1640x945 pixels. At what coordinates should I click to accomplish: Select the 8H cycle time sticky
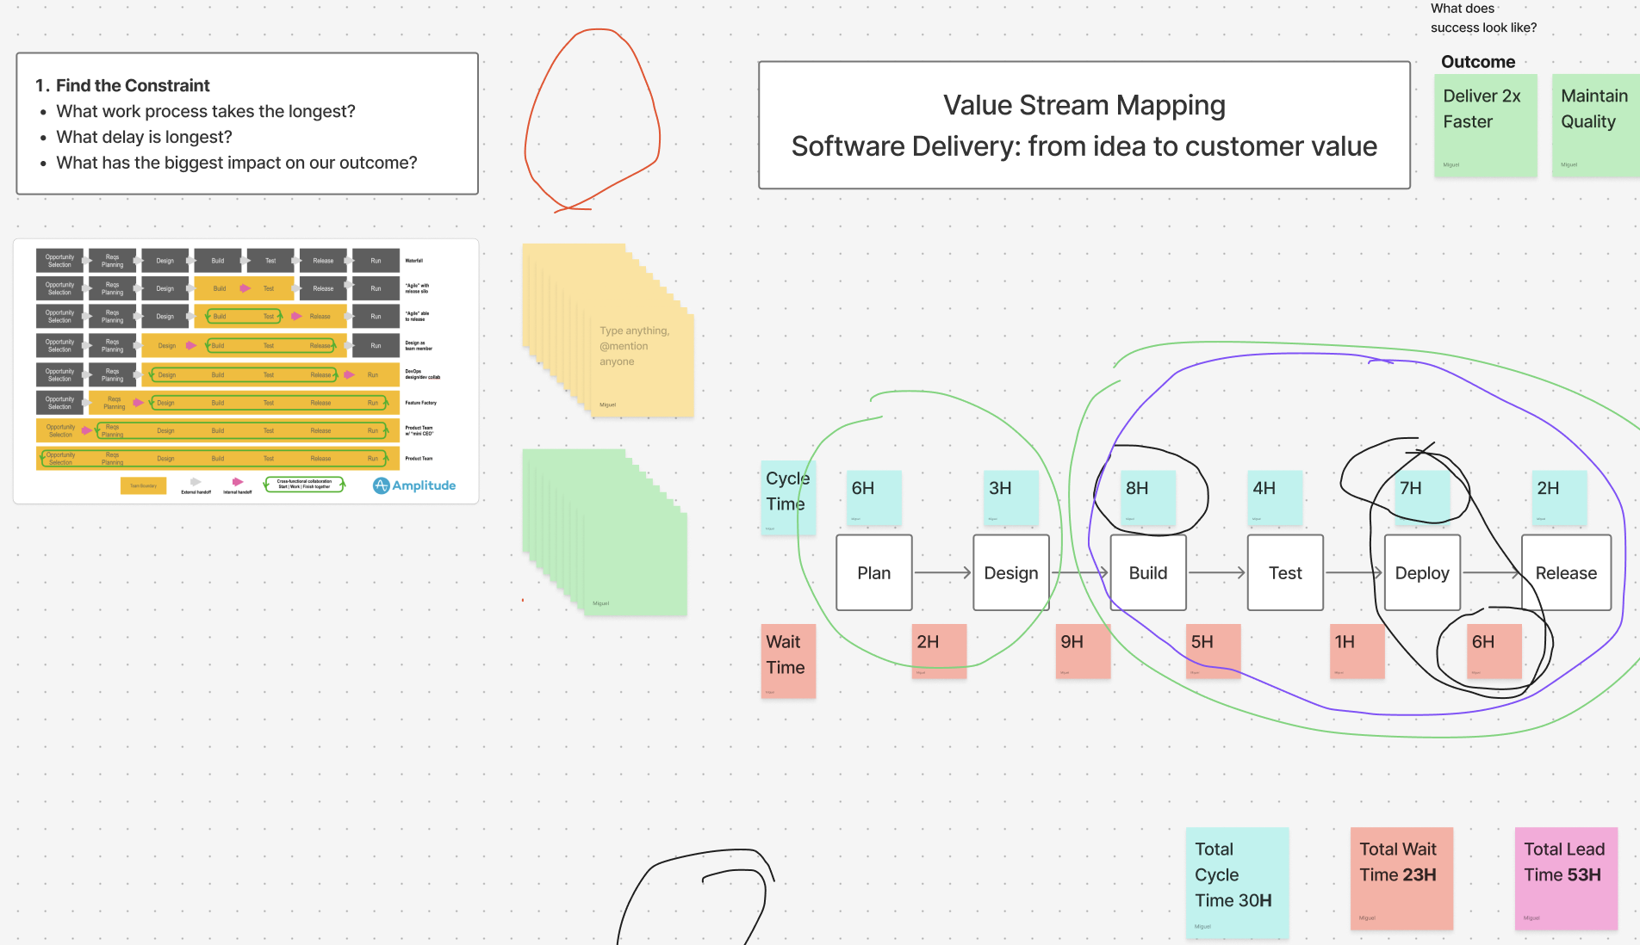click(1147, 497)
